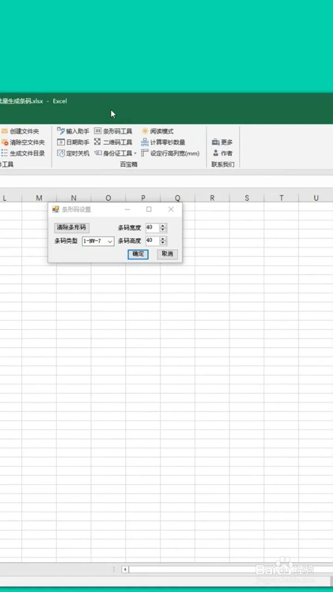Increase 条码宽度 with up arrow
The width and height of the screenshot is (333, 592).
point(163,226)
